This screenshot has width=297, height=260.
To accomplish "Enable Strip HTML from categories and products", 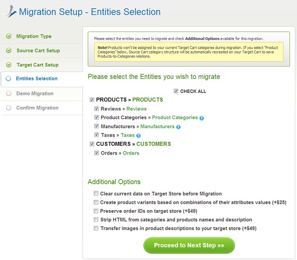I will coord(96,220).
